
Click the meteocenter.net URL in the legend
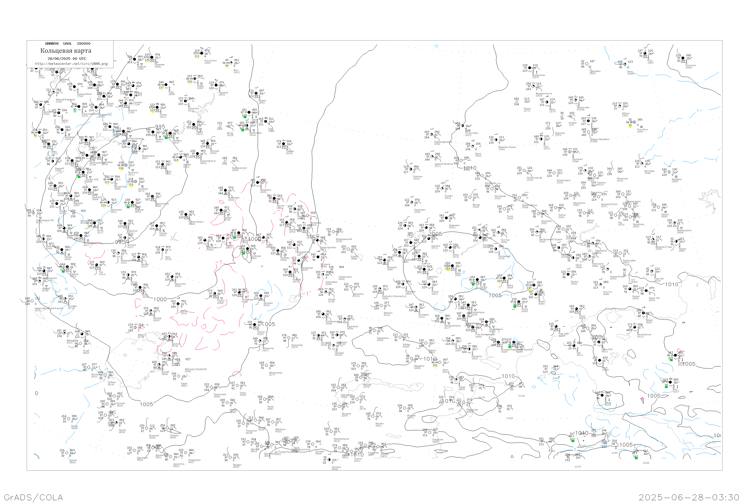coord(71,64)
